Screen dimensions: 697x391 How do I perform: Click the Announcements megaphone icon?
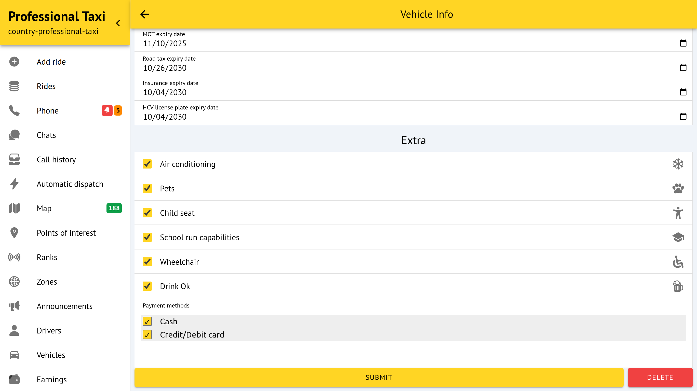tap(14, 306)
